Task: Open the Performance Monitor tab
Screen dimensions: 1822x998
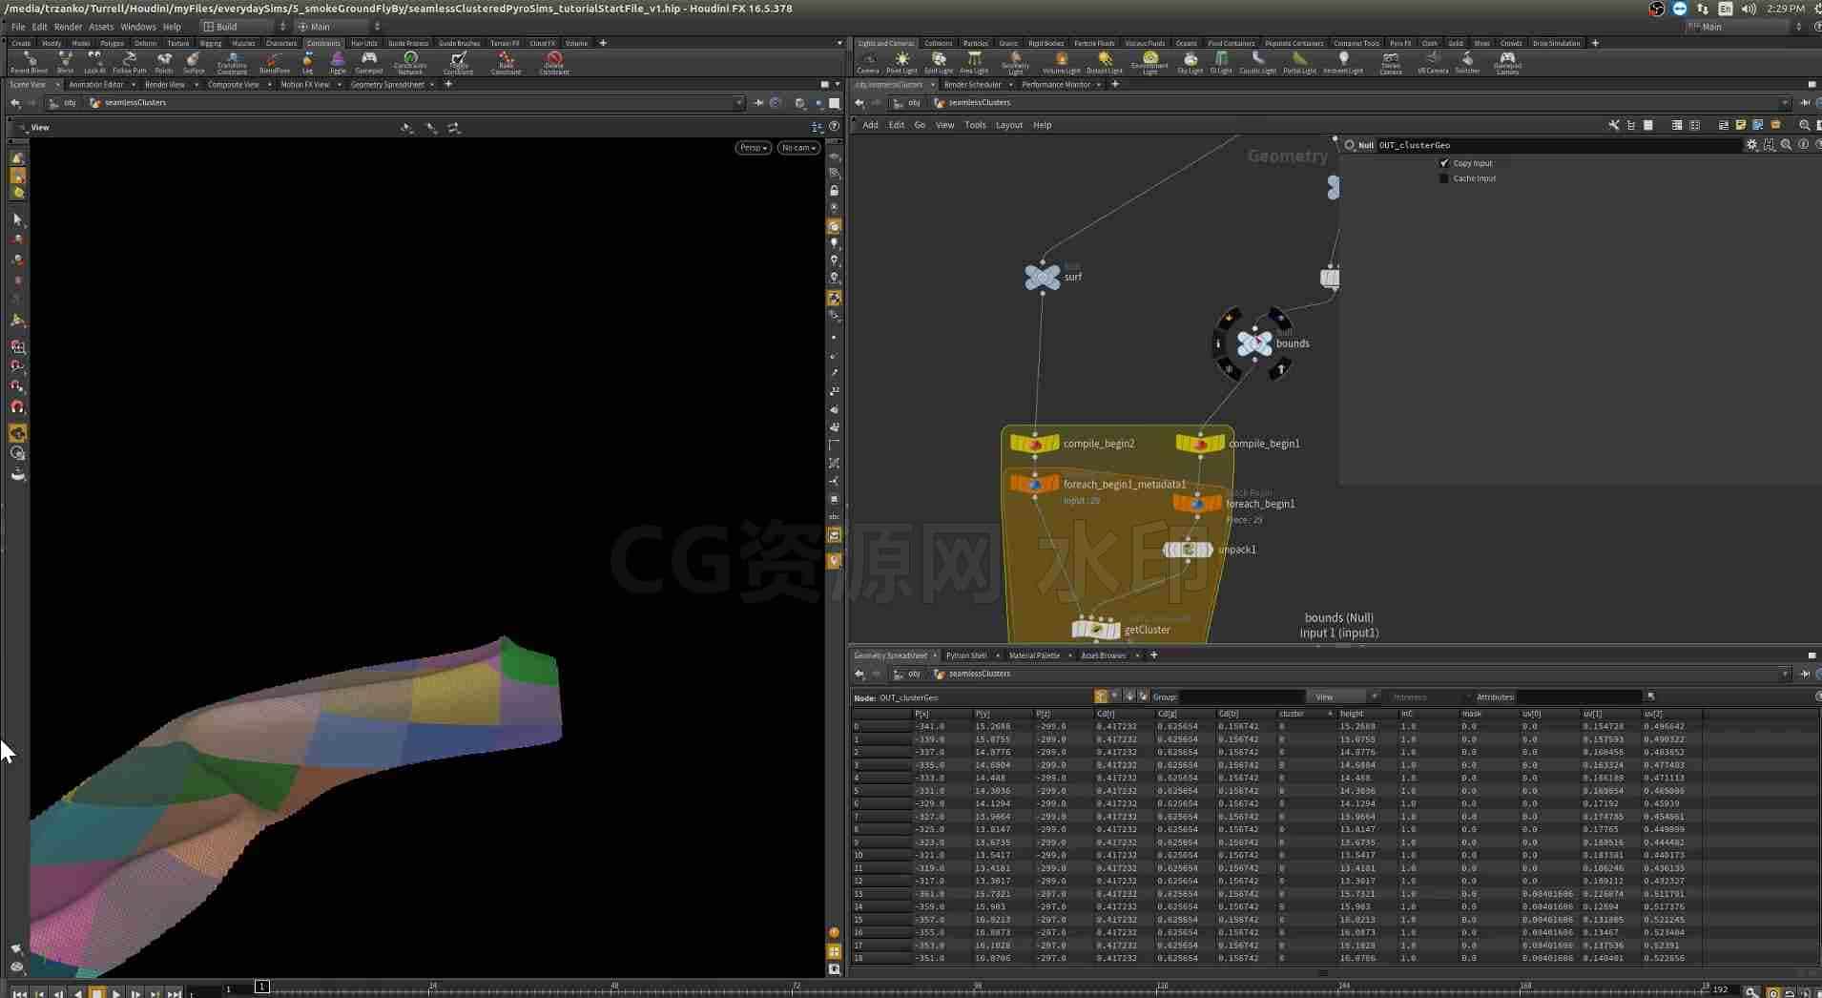Action: (1056, 85)
